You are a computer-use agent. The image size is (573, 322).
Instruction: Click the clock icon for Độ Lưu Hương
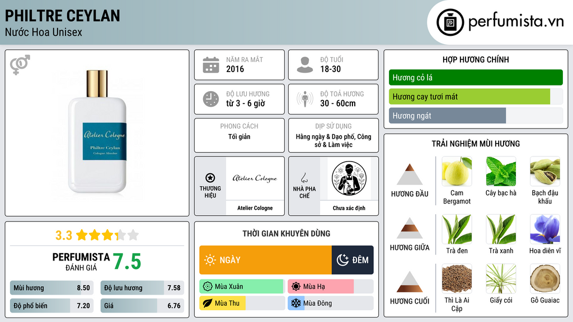coord(211,99)
